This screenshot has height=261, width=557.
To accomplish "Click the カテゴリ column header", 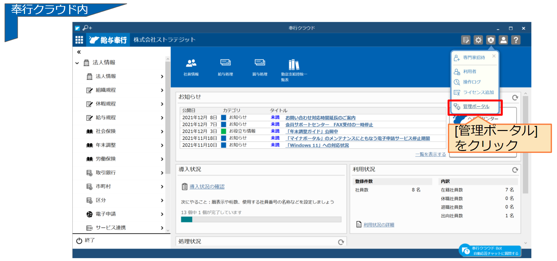I will tap(231, 110).
